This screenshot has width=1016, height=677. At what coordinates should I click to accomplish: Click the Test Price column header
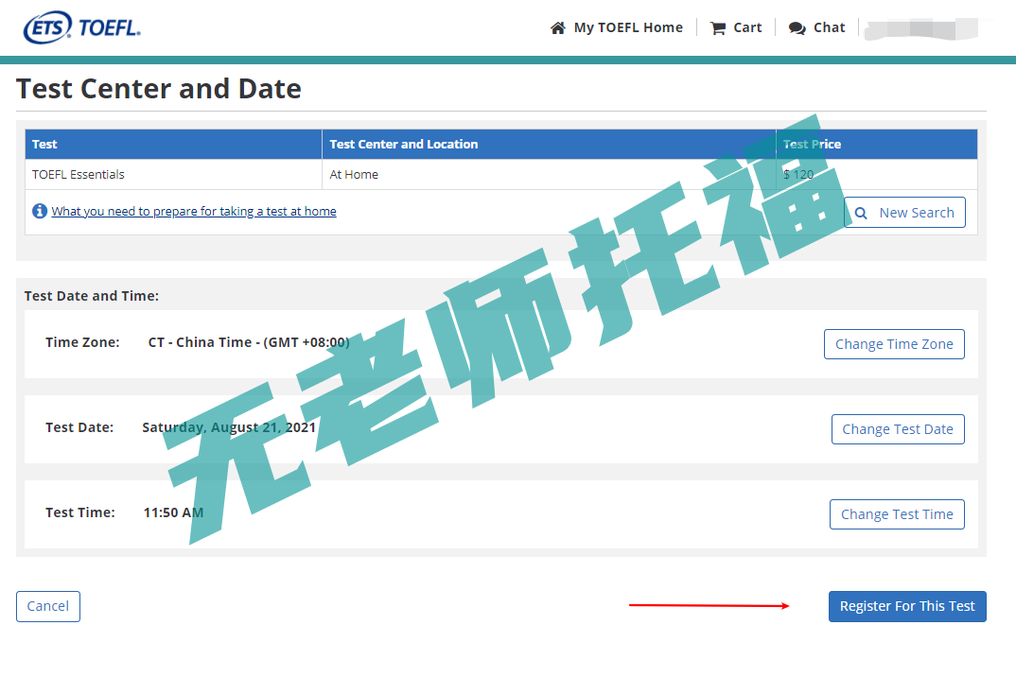(x=877, y=144)
